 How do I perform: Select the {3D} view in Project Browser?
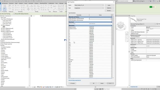4,27
